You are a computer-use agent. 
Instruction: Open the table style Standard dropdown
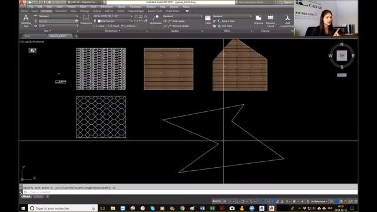coord(232,16)
